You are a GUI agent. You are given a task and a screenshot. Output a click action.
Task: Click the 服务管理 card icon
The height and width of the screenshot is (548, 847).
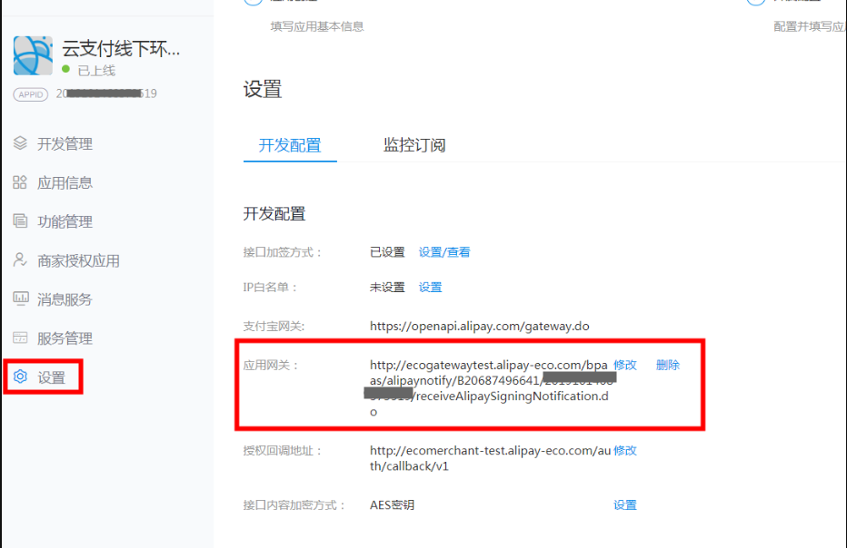20,338
